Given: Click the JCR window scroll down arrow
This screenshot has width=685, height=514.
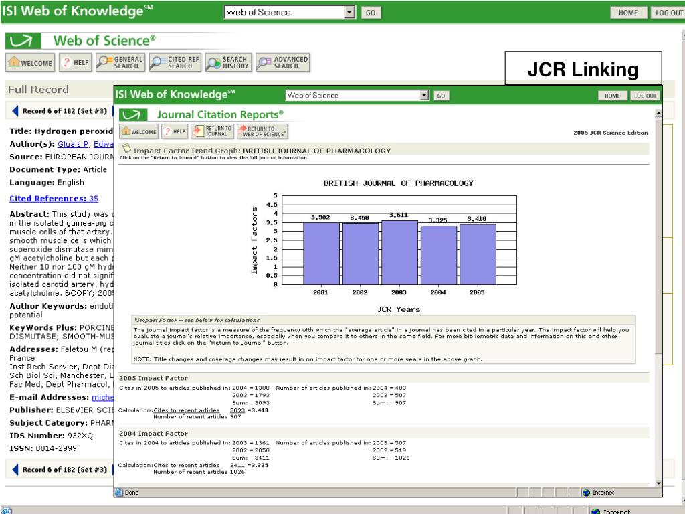Looking at the screenshot, I should pyautogui.click(x=658, y=483).
